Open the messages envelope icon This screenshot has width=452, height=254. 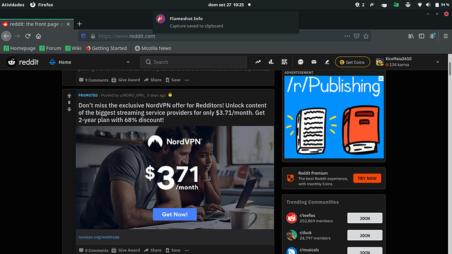click(314, 62)
